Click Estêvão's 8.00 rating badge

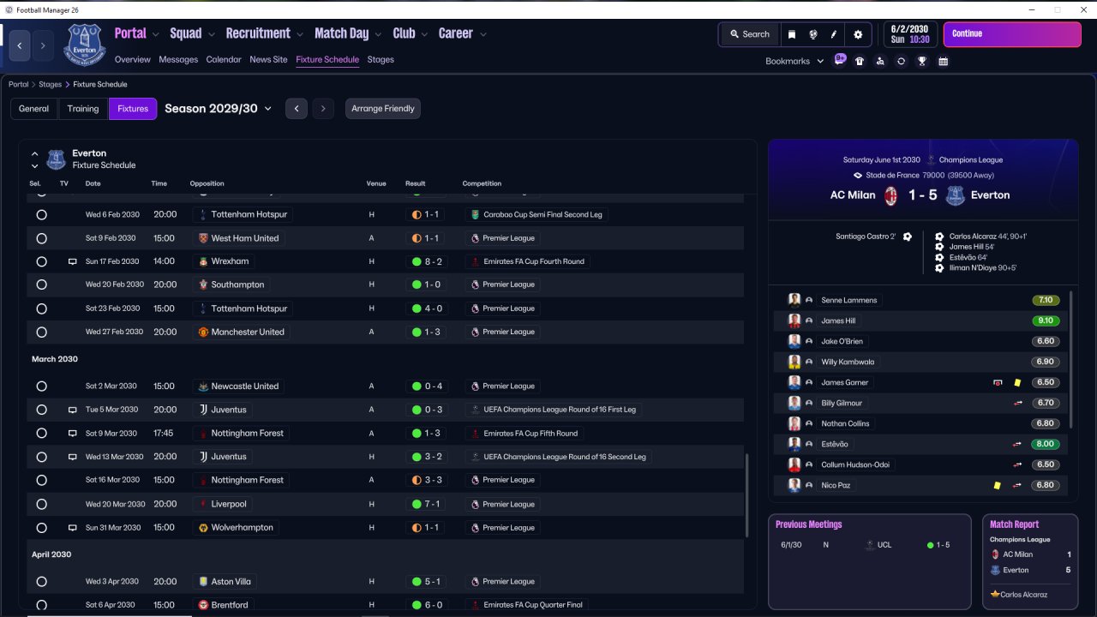click(x=1046, y=444)
